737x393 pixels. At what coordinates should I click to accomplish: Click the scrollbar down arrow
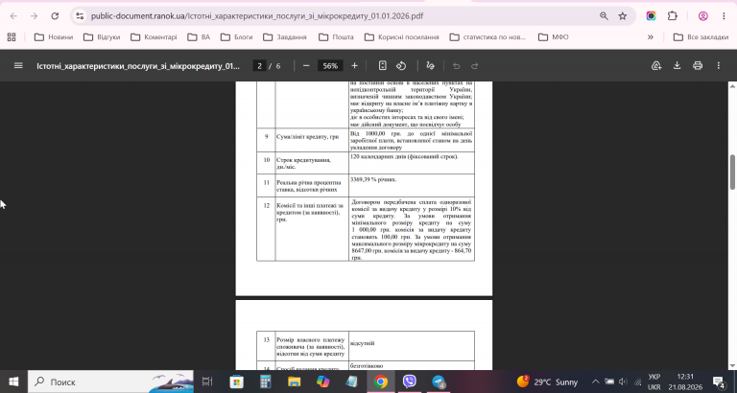[732, 366]
